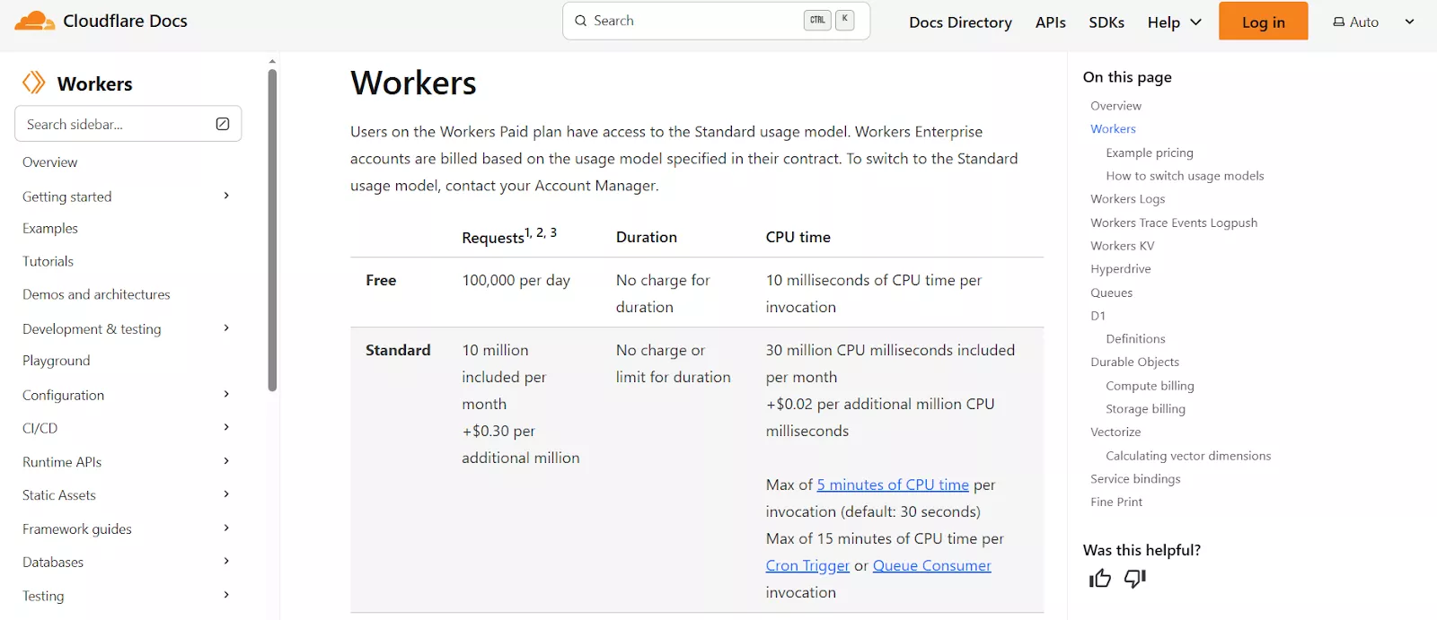Expand the Getting started sidebar section
This screenshot has width=1437, height=620.
pyautogui.click(x=226, y=196)
